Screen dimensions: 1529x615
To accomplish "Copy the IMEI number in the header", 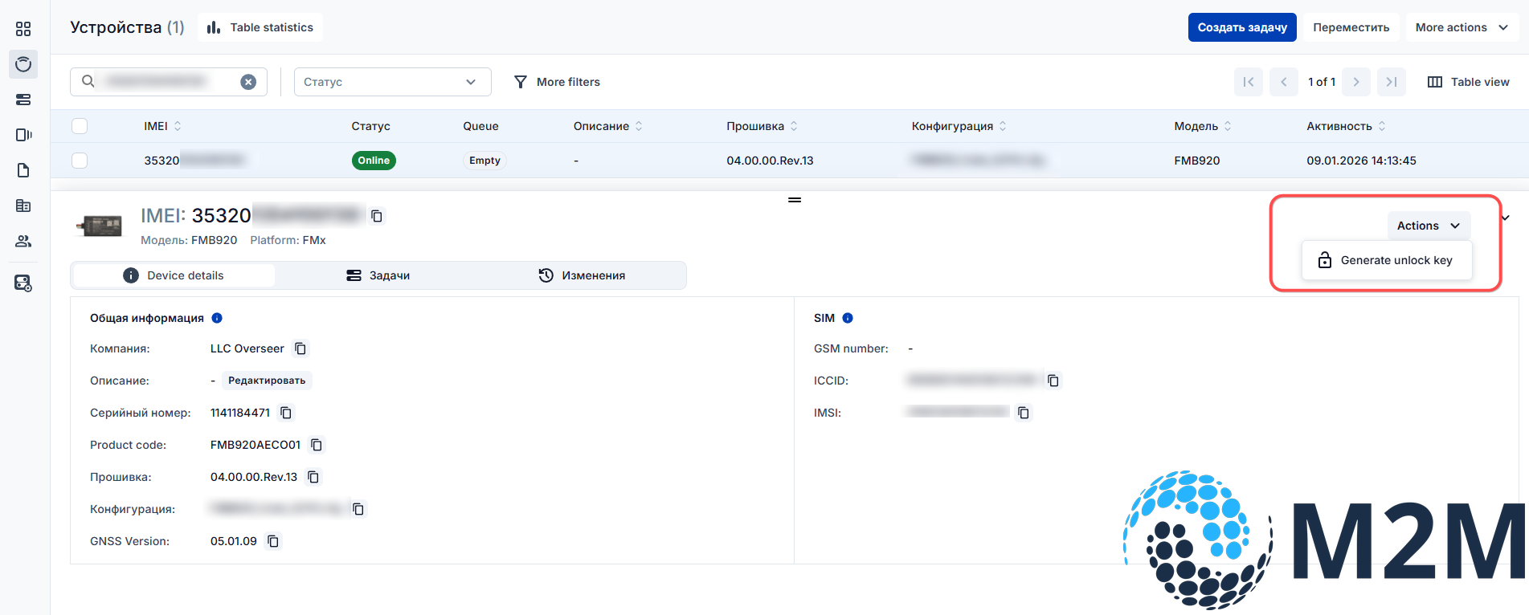I will 377,216.
